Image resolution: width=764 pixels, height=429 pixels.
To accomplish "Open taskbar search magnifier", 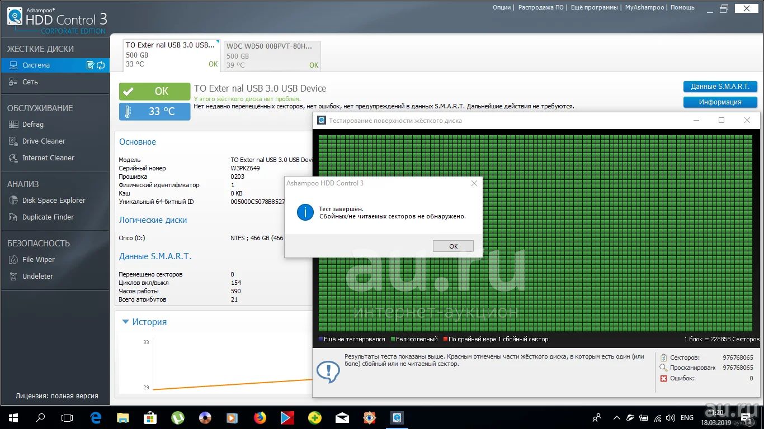I will 40,417.
